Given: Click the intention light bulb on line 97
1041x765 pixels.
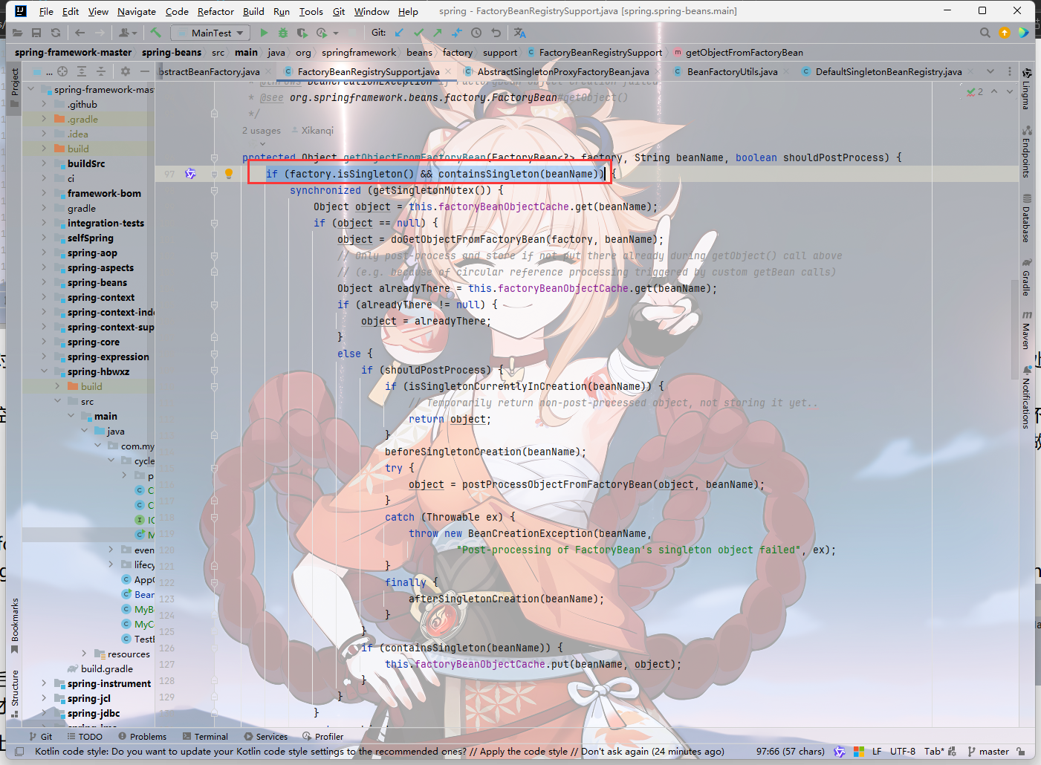Looking at the screenshot, I should 229,174.
